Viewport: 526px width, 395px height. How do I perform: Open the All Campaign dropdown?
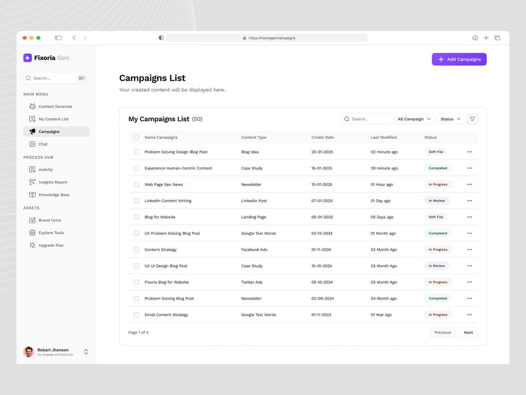415,119
